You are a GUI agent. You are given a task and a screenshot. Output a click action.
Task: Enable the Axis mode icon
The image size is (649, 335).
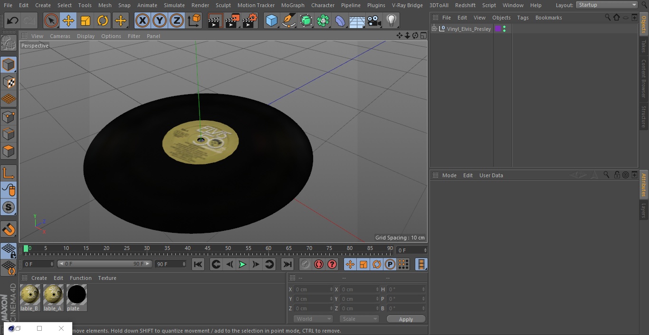[x=9, y=173]
